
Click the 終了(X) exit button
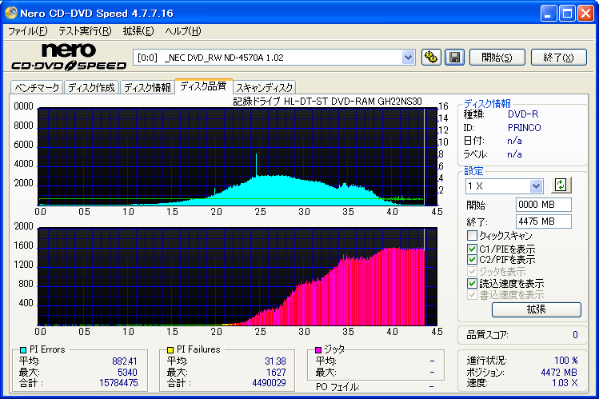click(559, 58)
